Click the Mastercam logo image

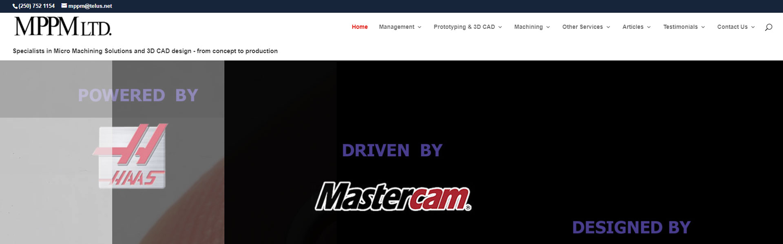tap(393, 196)
